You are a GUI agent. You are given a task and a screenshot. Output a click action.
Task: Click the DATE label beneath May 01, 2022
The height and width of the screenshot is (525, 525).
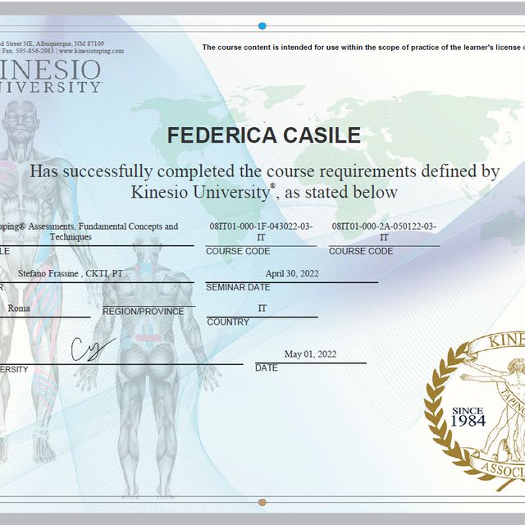pyautogui.click(x=267, y=367)
